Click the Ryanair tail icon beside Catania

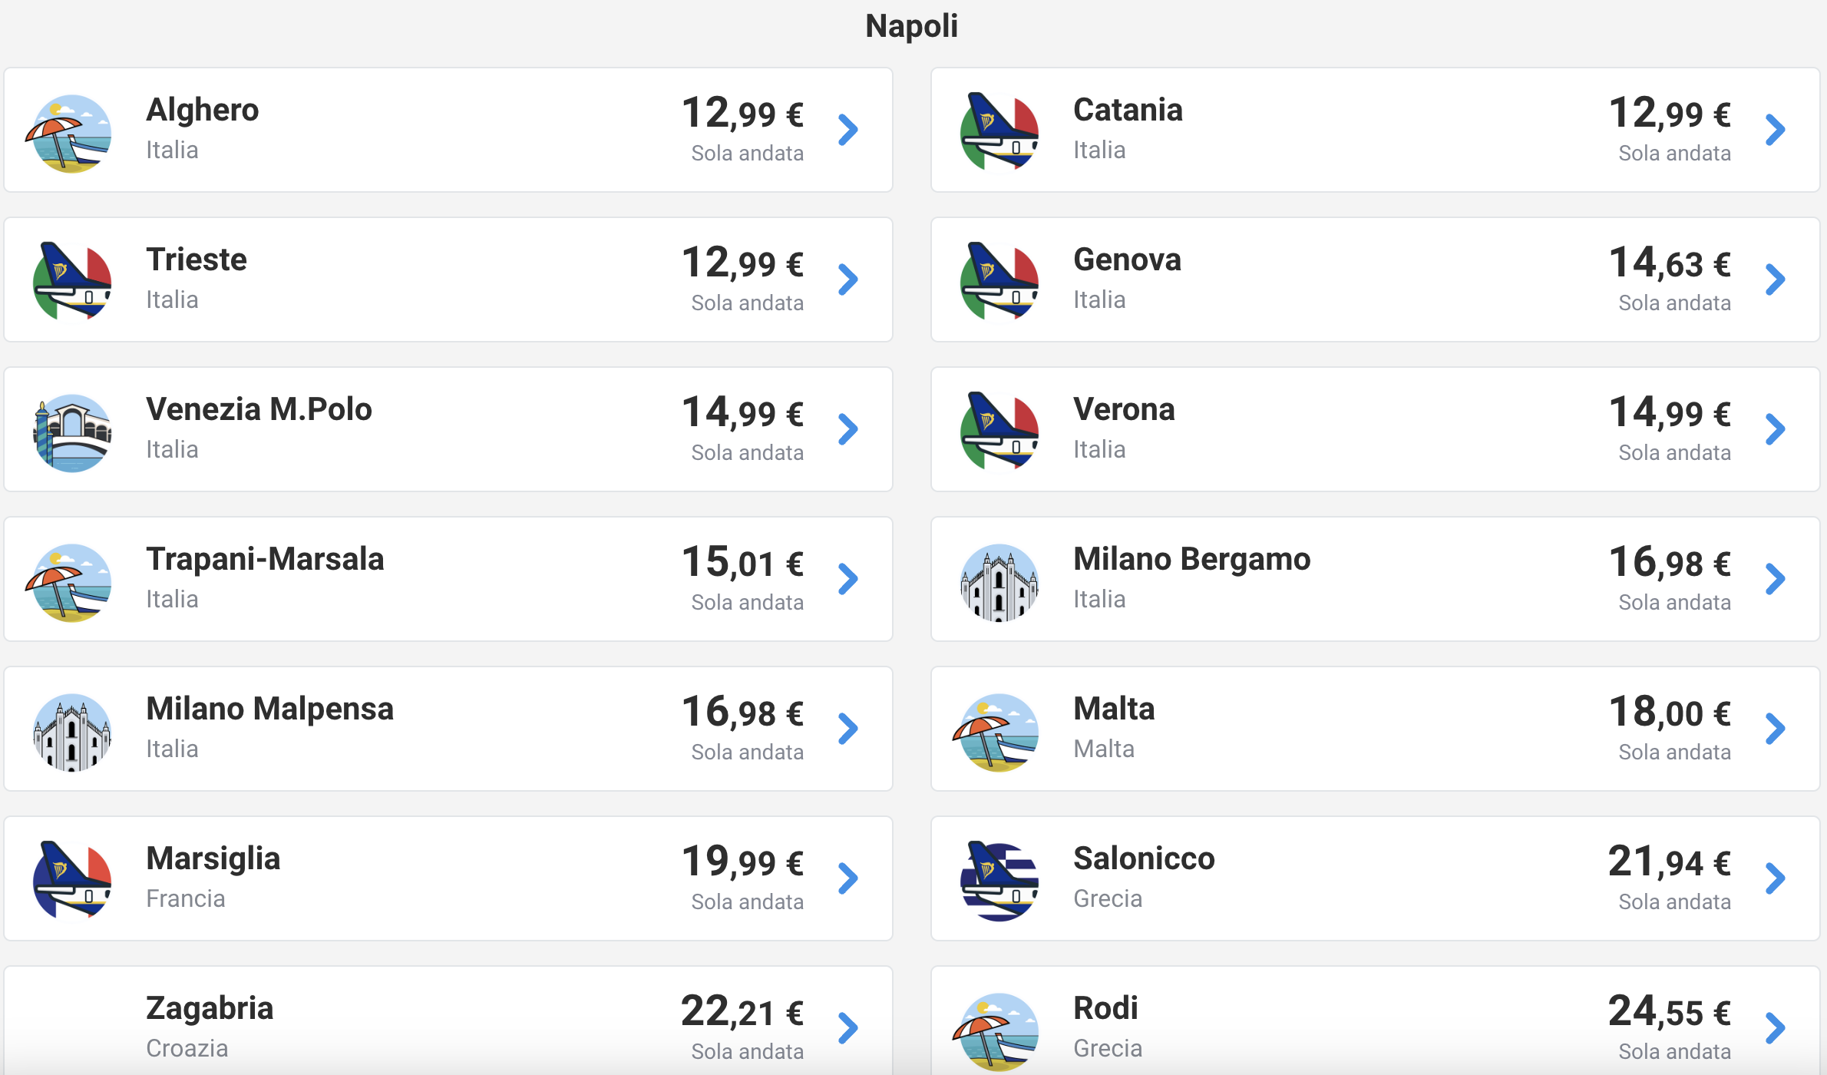pos(999,131)
